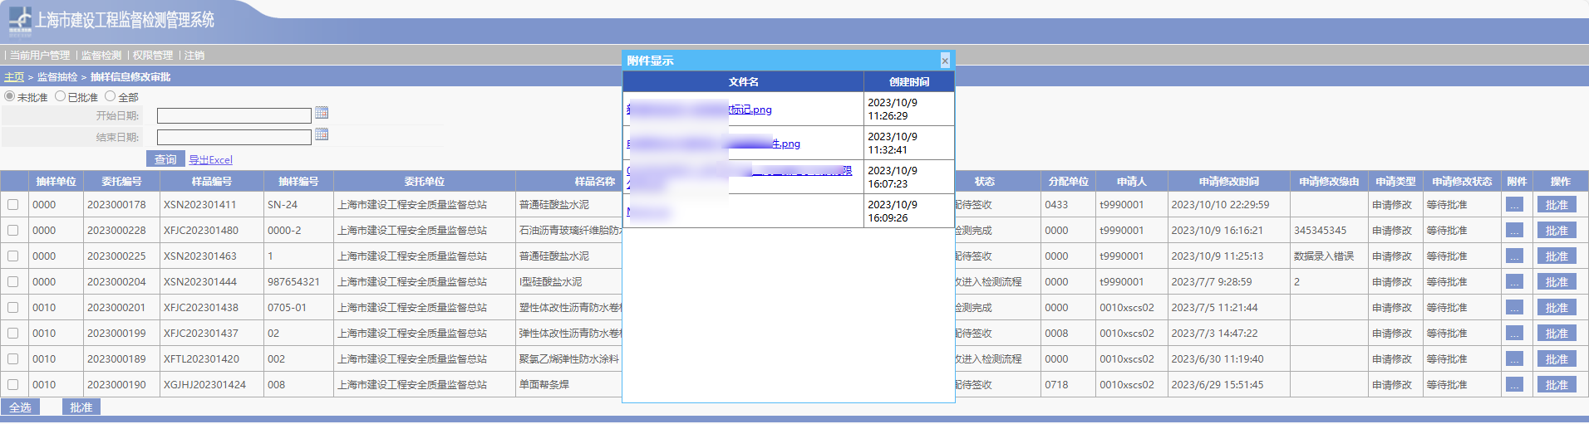This screenshot has height=424, width=1589.
Task: Open attachment icon for sample 2023000204
Action: click(1514, 282)
